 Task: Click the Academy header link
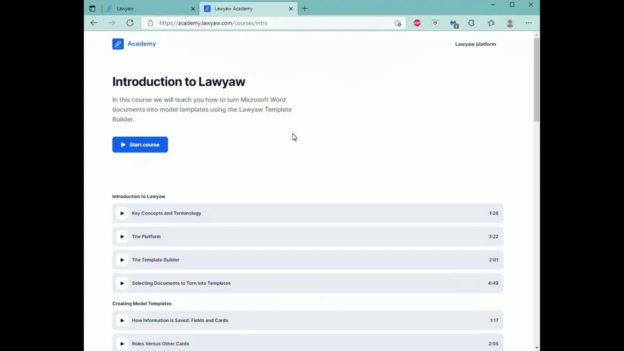coord(141,44)
